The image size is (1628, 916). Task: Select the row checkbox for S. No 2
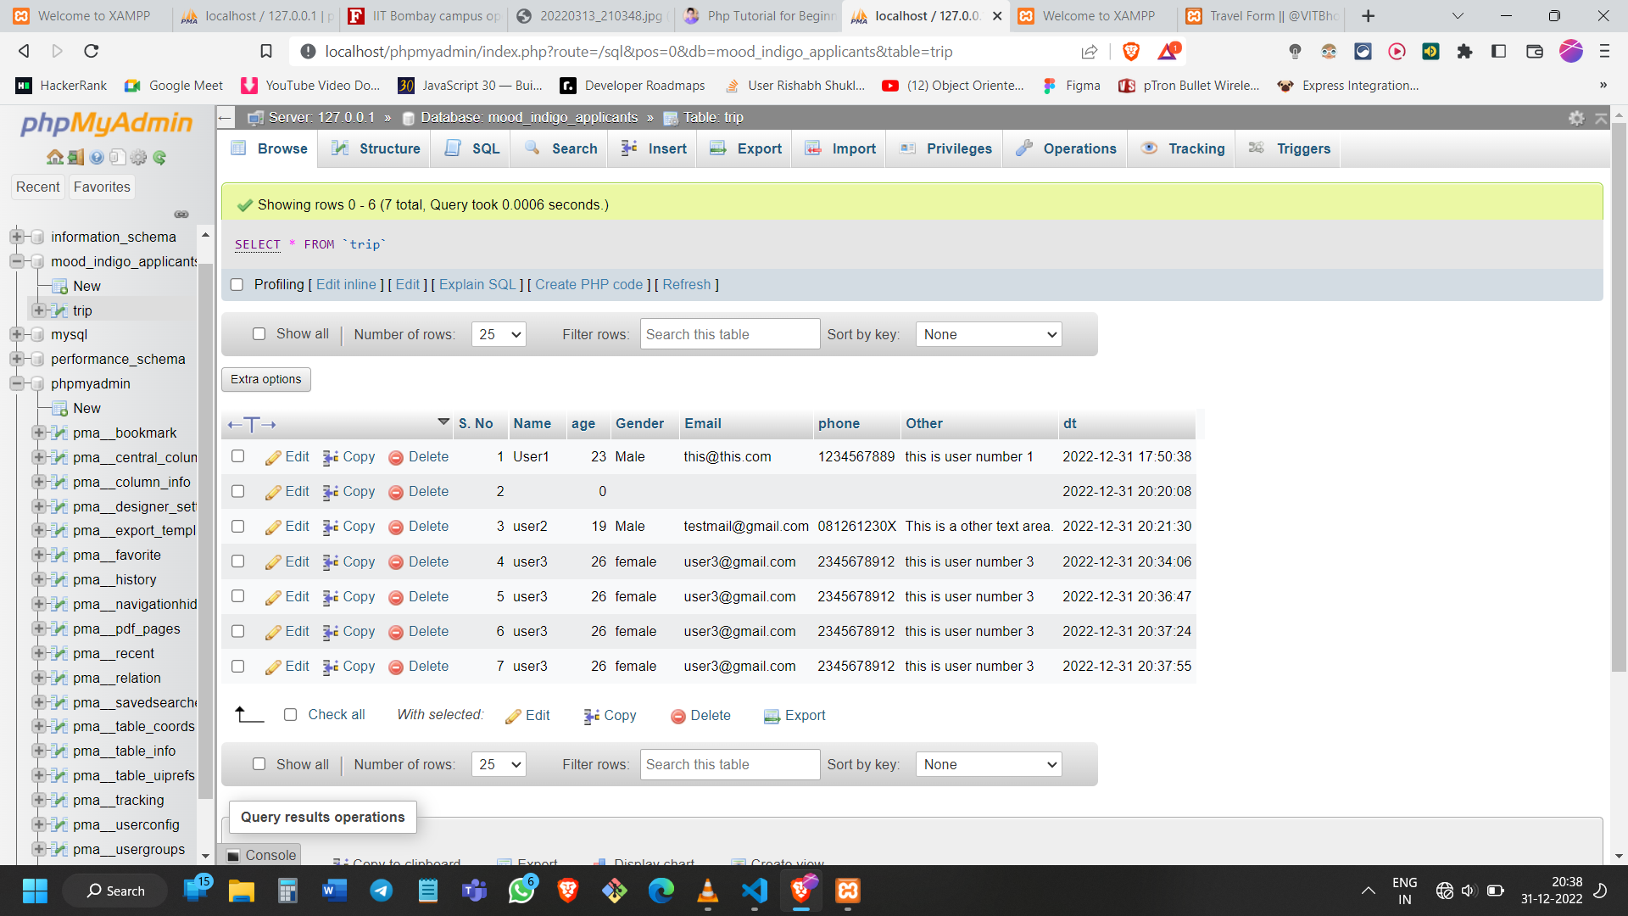click(238, 491)
